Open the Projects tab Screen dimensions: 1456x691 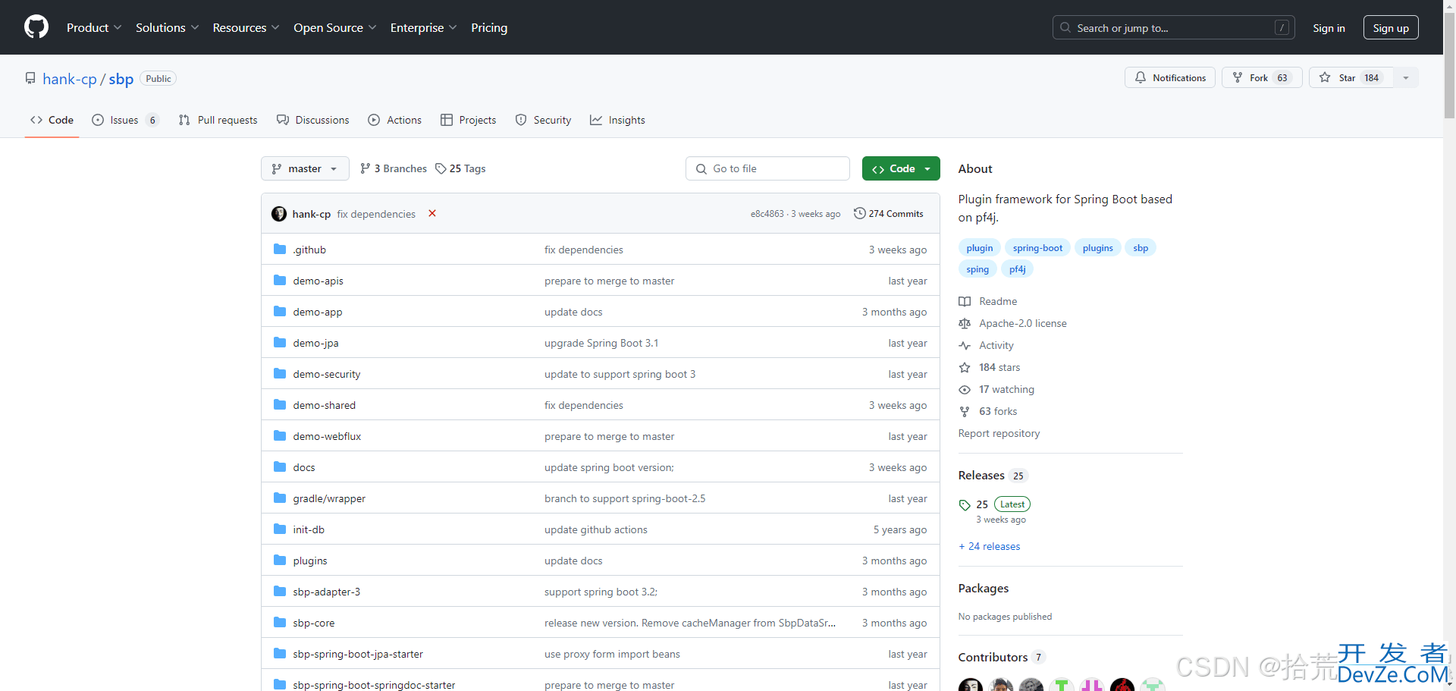pos(469,120)
